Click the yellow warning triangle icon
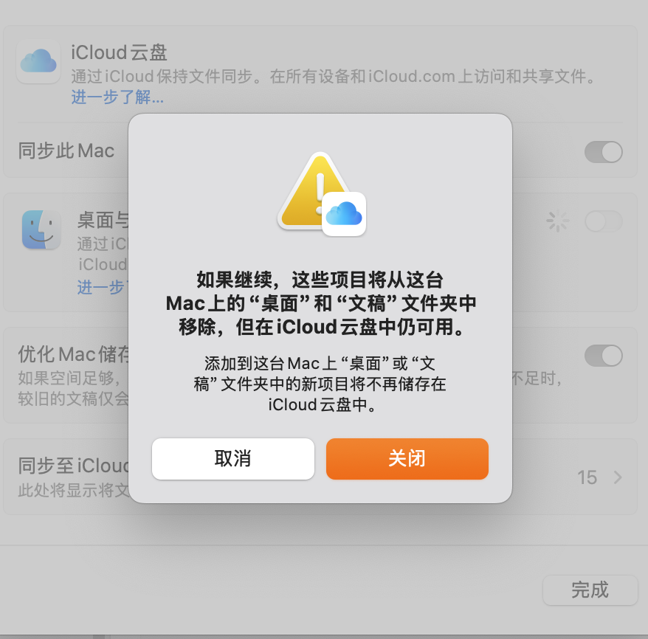 (x=314, y=191)
